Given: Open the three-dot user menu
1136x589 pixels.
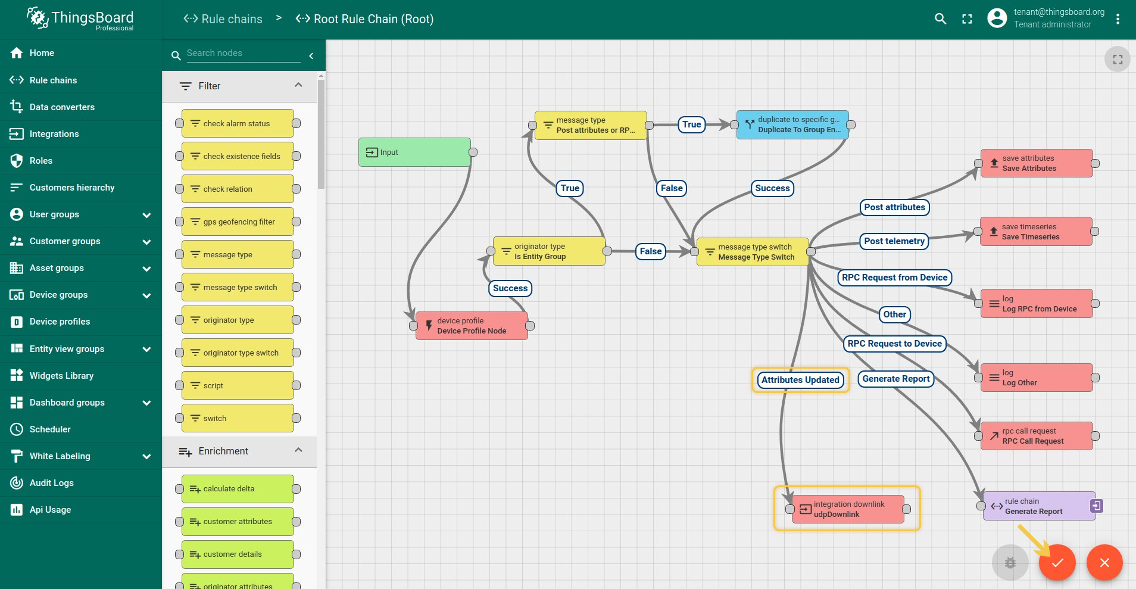Looking at the screenshot, I should (1118, 19).
